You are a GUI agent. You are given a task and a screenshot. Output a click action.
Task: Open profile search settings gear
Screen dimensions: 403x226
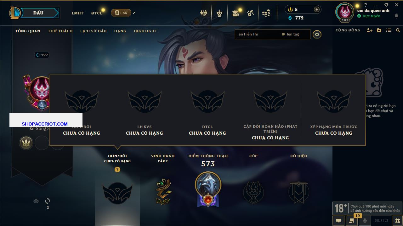tap(317, 35)
